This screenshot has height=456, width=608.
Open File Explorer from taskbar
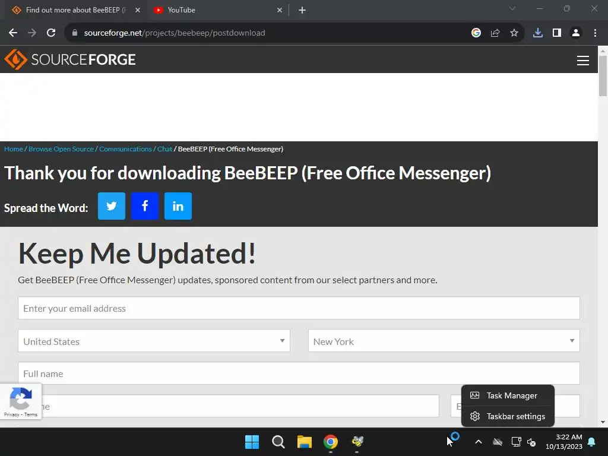[x=305, y=442]
